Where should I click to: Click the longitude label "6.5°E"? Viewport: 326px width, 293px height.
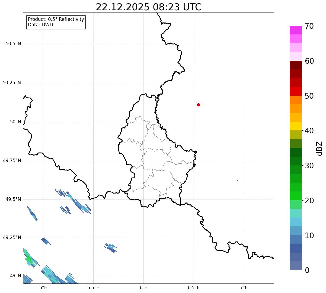(x=194, y=287)
